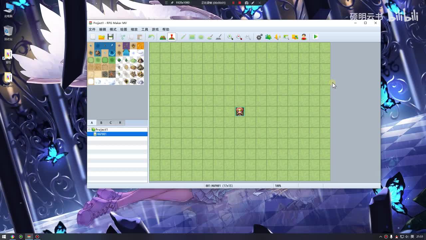The image size is (426, 240).
Task: Click the 英 input method indicator
Action: [412, 237]
